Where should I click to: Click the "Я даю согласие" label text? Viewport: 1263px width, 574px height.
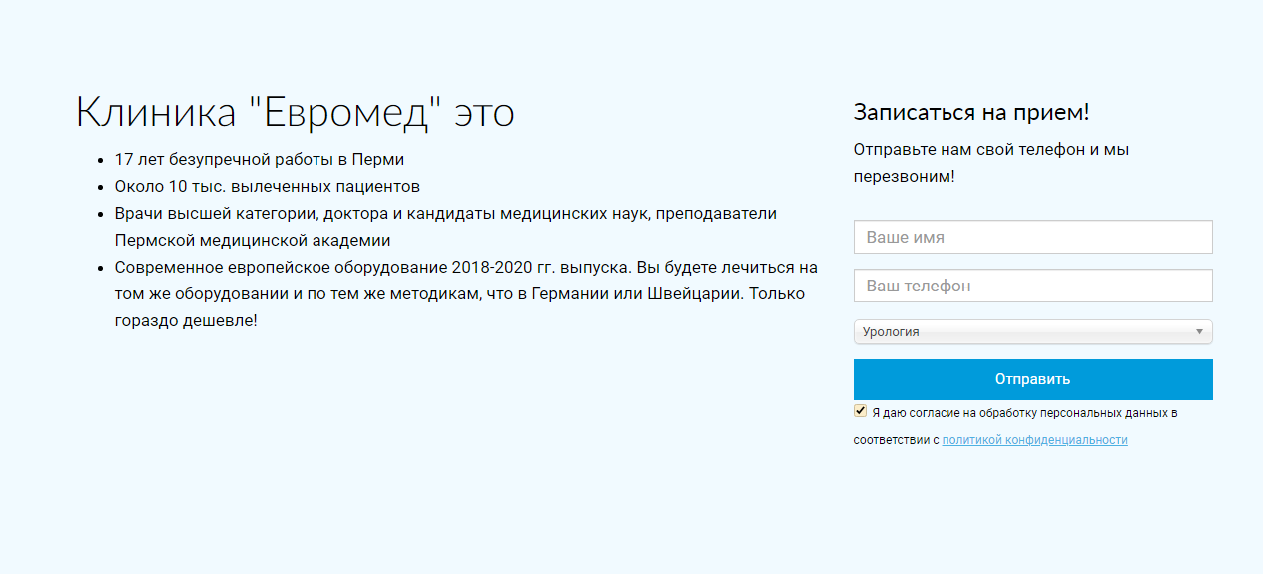[1023, 412]
